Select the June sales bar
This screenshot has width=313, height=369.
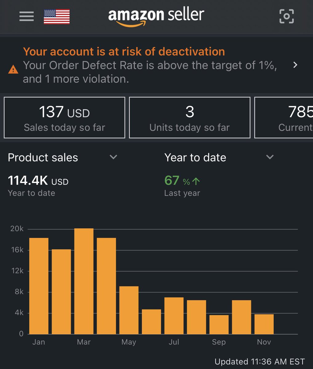151,322
